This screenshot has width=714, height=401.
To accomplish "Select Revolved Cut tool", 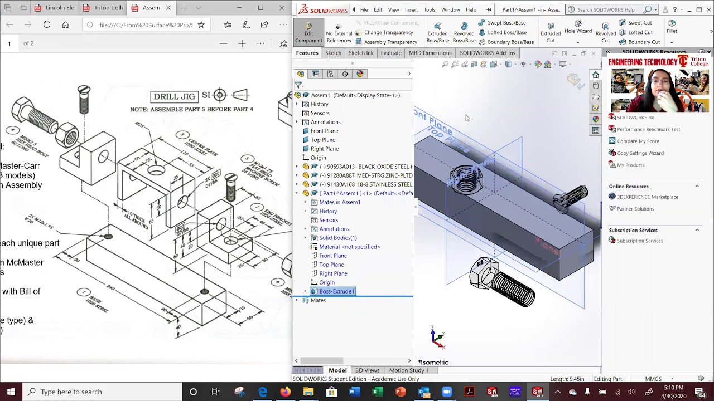I will pyautogui.click(x=605, y=33).
